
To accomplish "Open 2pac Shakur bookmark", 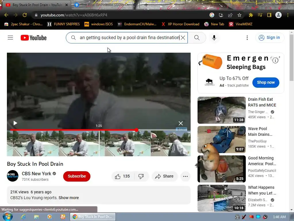I will point(24,24).
